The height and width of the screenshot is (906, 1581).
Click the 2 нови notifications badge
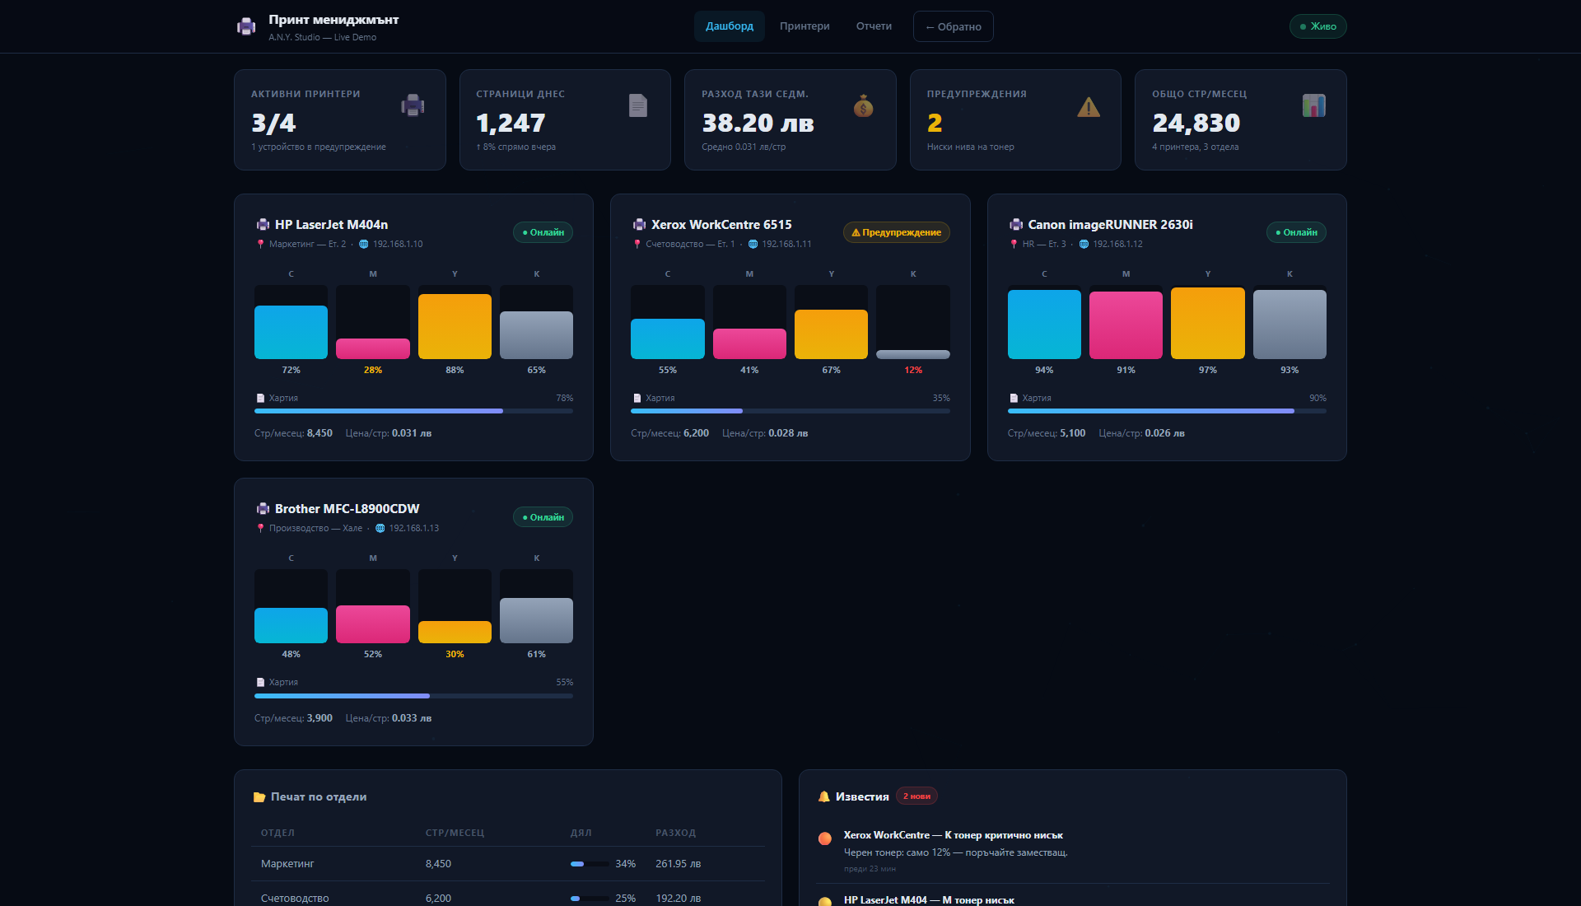[x=916, y=796]
